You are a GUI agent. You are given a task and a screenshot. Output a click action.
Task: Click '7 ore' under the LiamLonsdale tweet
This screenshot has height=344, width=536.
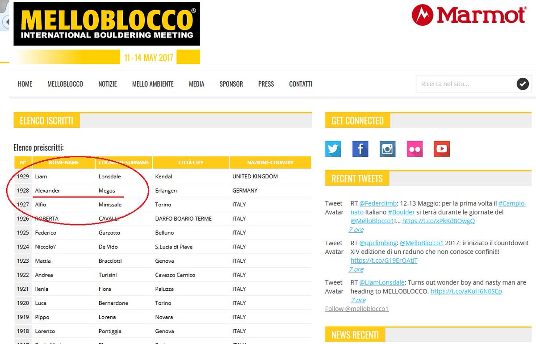click(358, 300)
